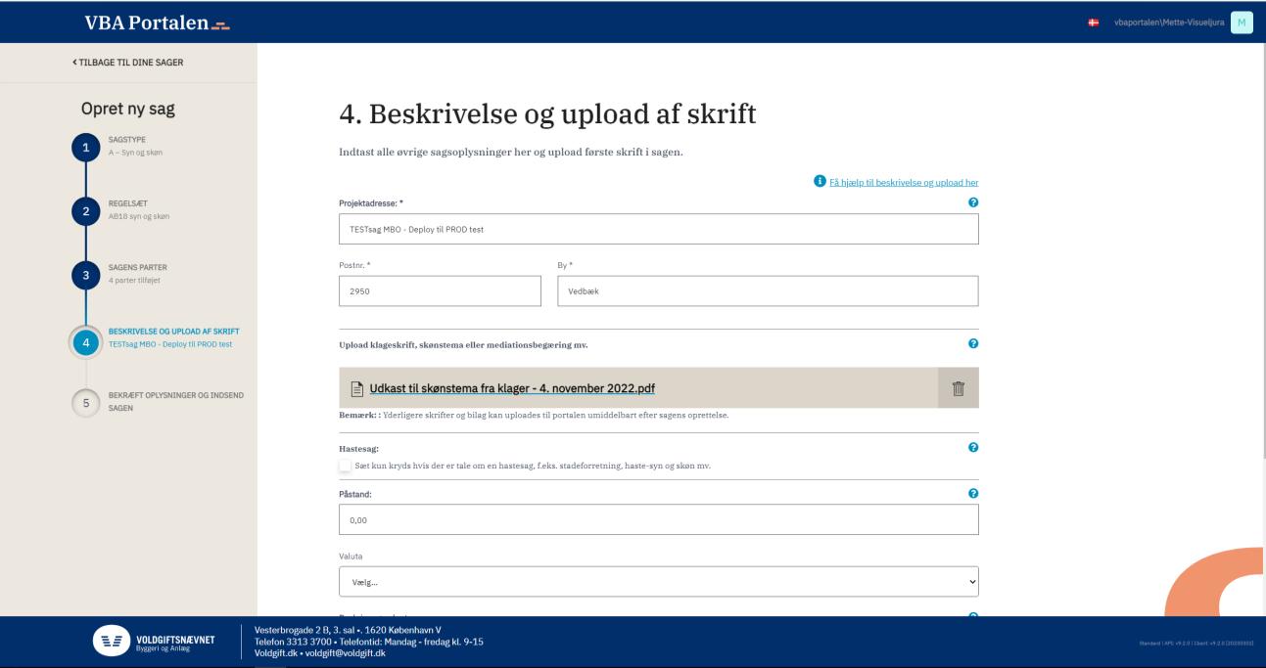1266x668 pixels.
Task: Open help icon for Upload klageskrift section
Action: 974,343
